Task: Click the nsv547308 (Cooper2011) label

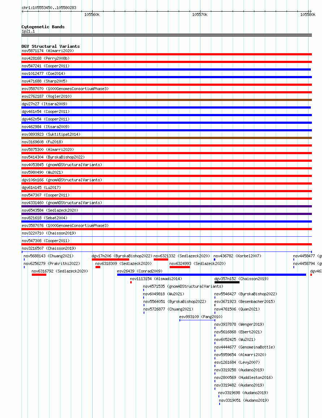Action: click(x=46, y=241)
